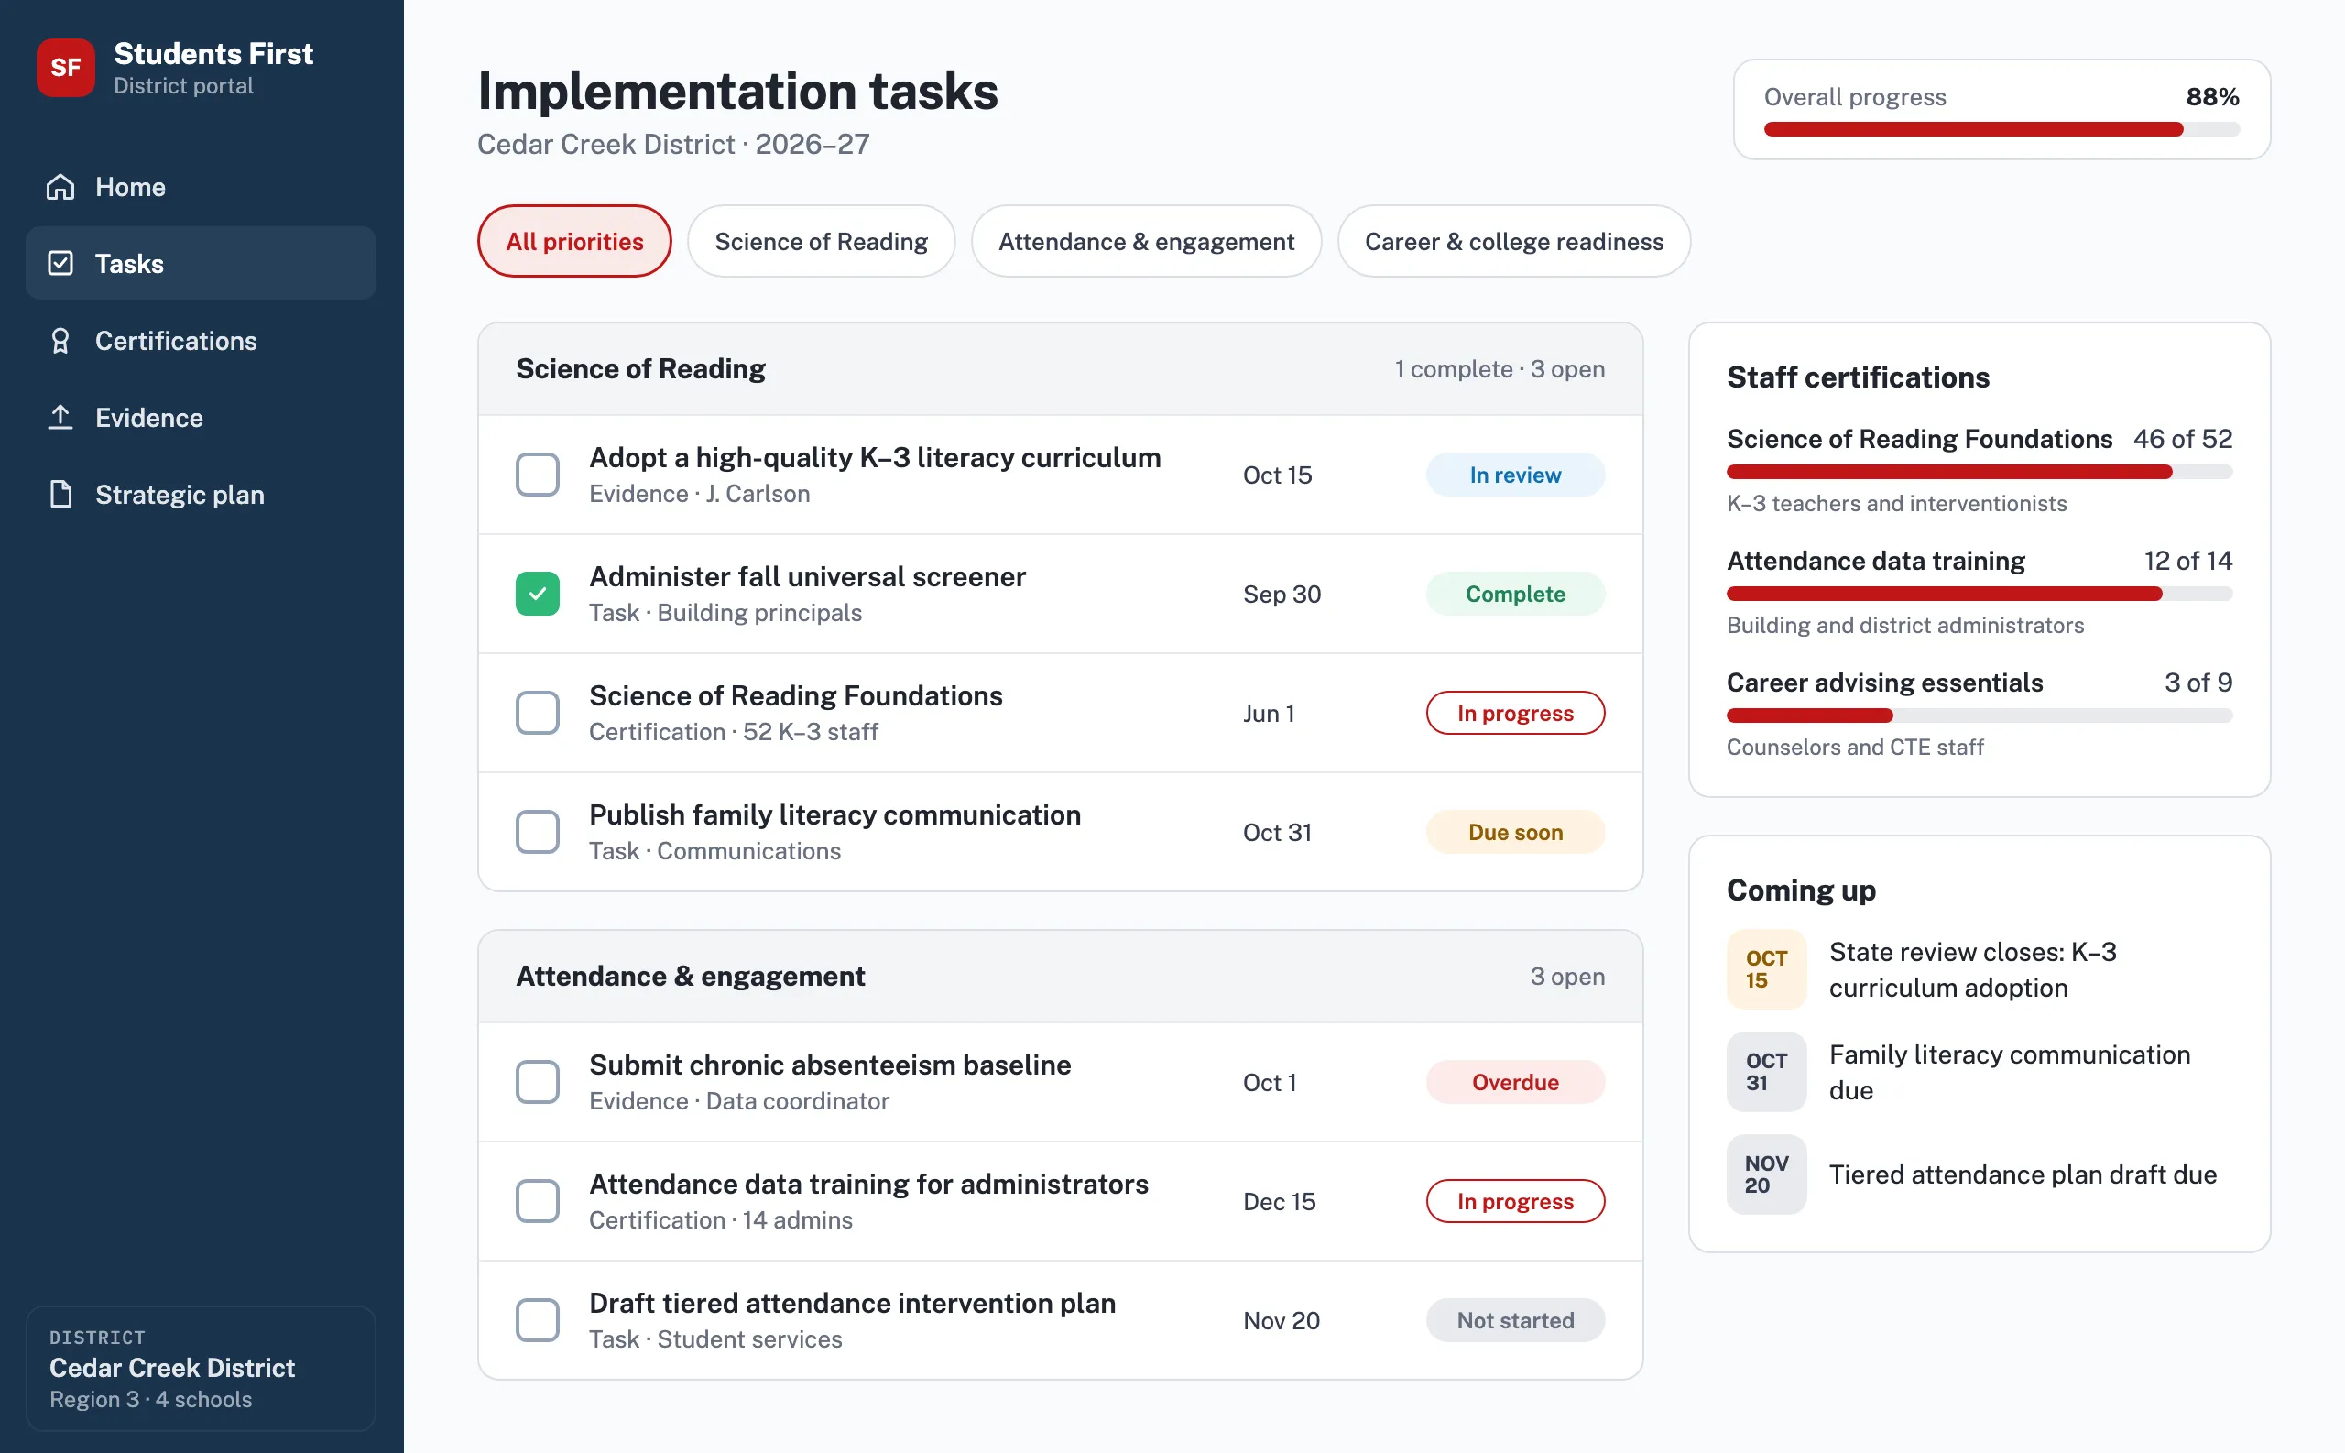The width and height of the screenshot is (2345, 1453).
Task: Click the SF Students First logo
Action: pos(65,67)
